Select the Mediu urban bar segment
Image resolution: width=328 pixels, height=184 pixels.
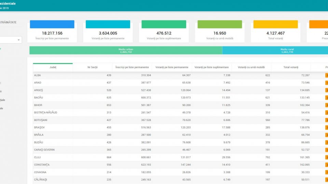point(125,50)
